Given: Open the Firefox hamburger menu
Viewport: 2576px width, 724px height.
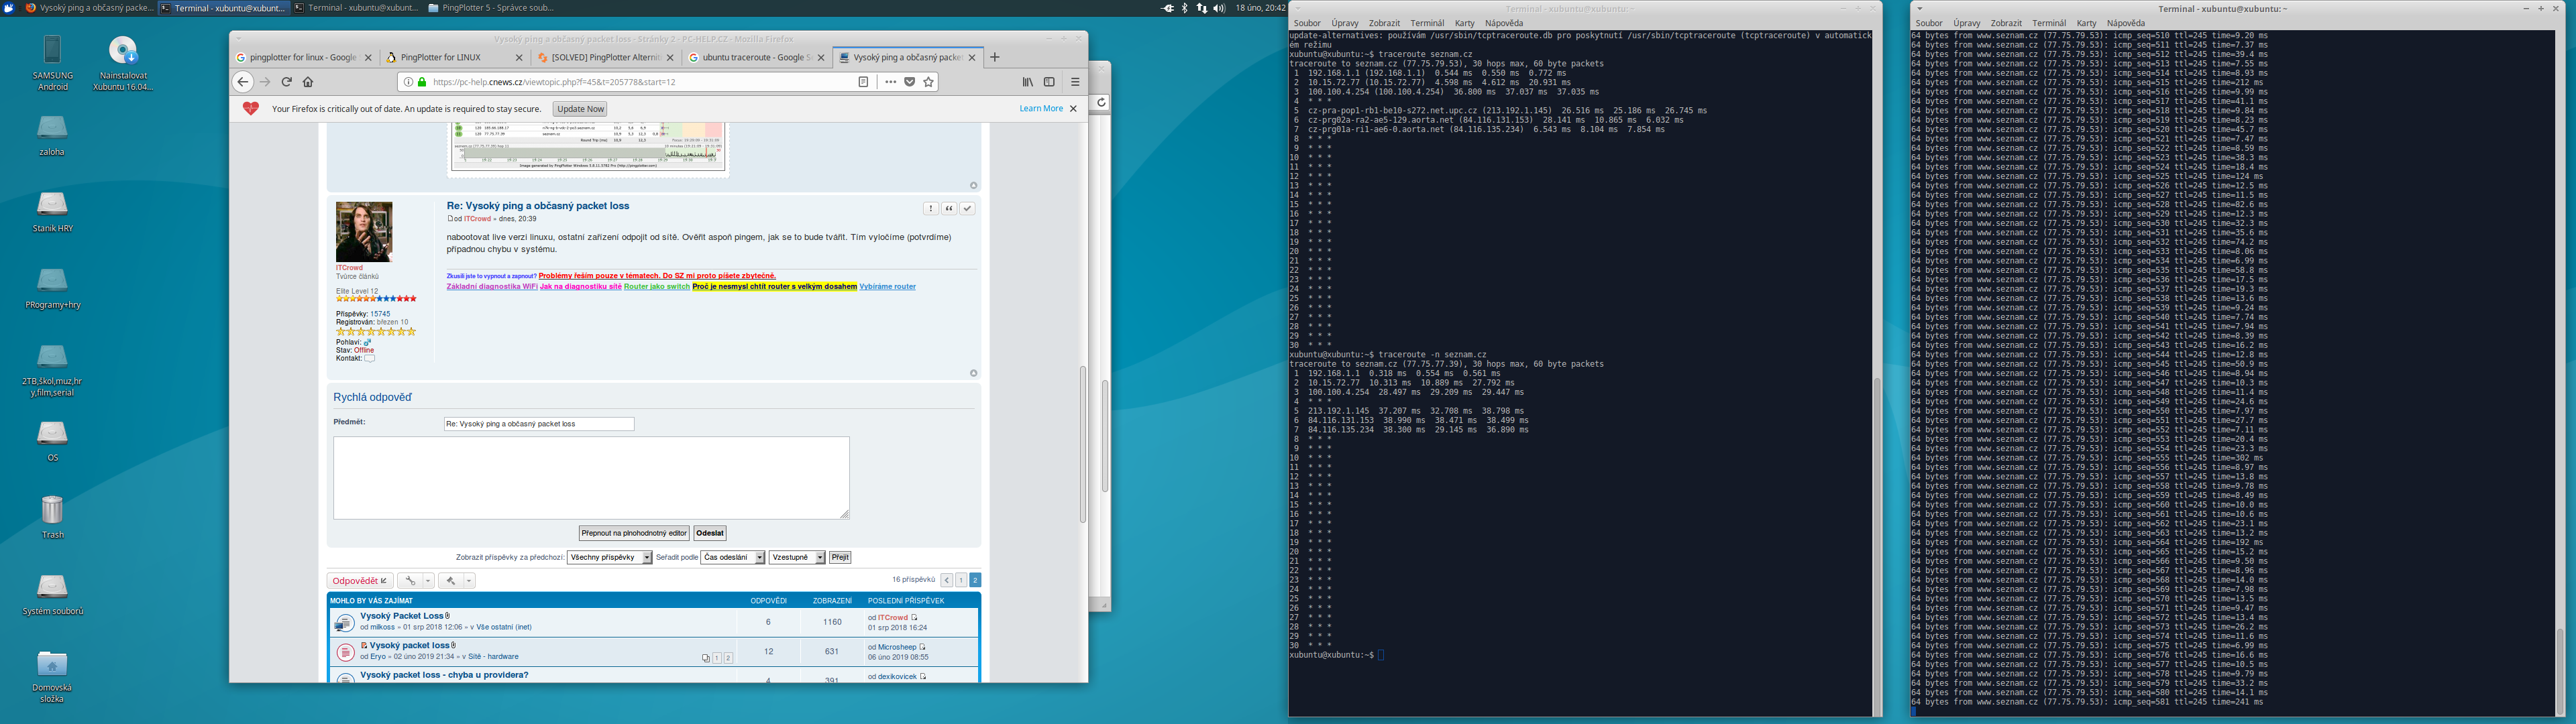Looking at the screenshot, I should tap(1075, 82).
